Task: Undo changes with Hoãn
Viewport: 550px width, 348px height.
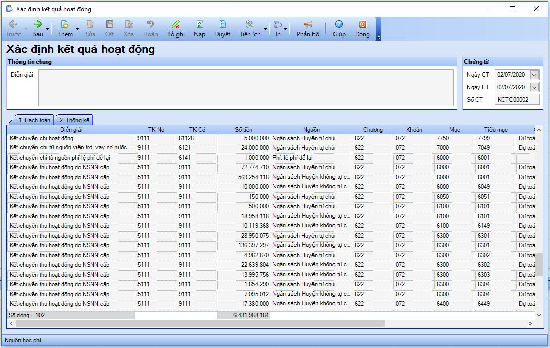Action: pyautogui.click(x=150, y=29)
